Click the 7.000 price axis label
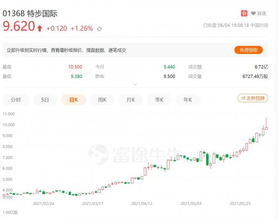This screenshot has height=219, width=278. [x=7, y=158]
